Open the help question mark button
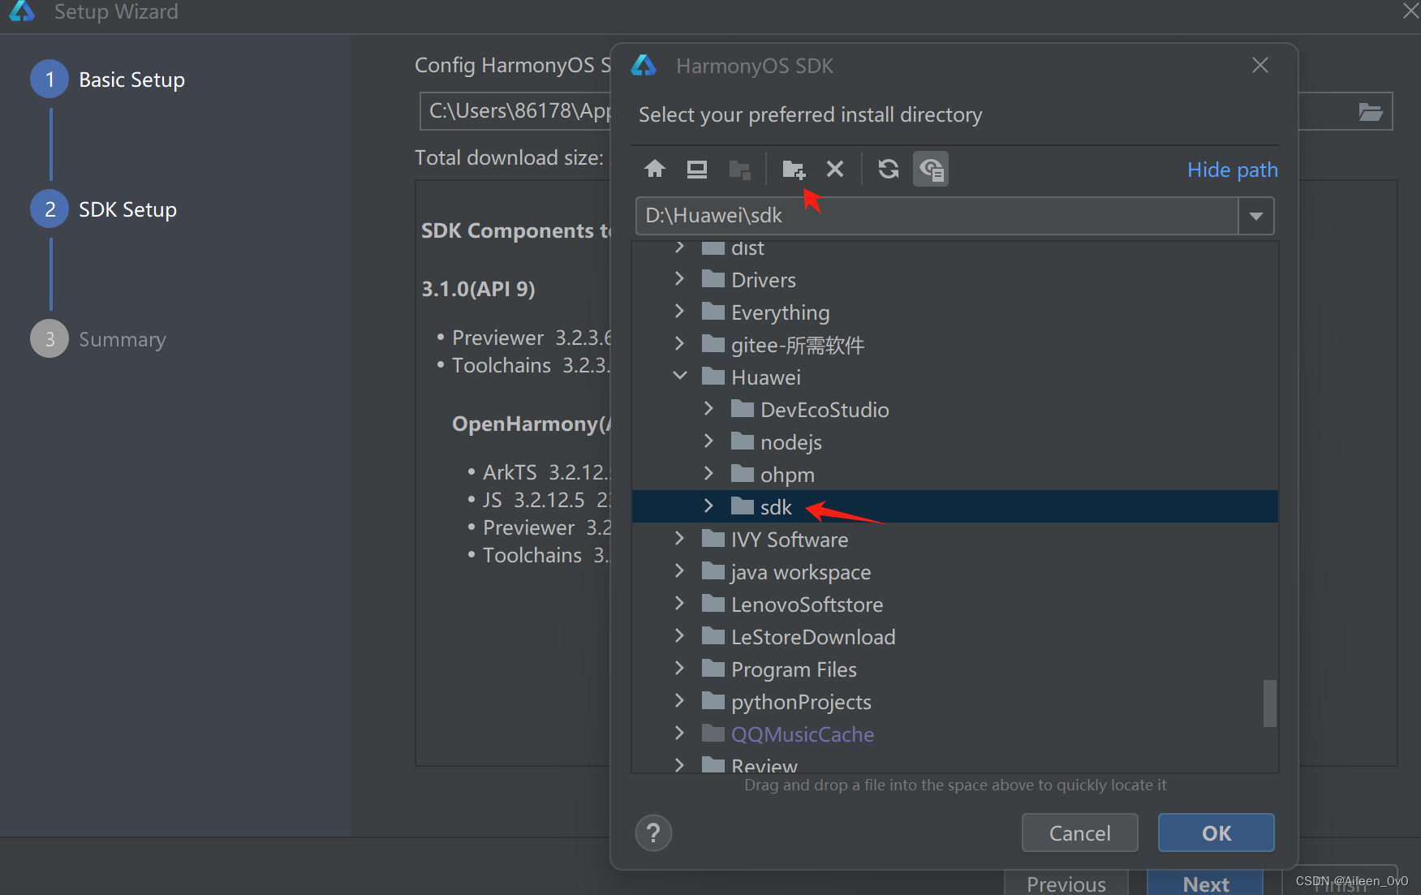This screenshot has width=1421, height=895. coord(653,833)
